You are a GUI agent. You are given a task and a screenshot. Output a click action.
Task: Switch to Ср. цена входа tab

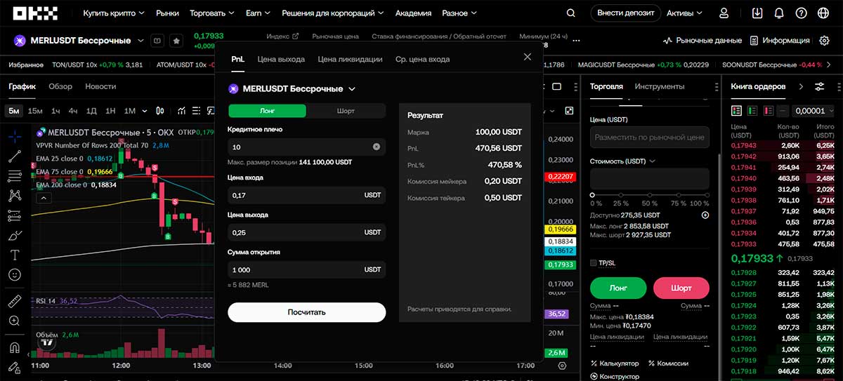pyautogui.click(x=422, y=59)
